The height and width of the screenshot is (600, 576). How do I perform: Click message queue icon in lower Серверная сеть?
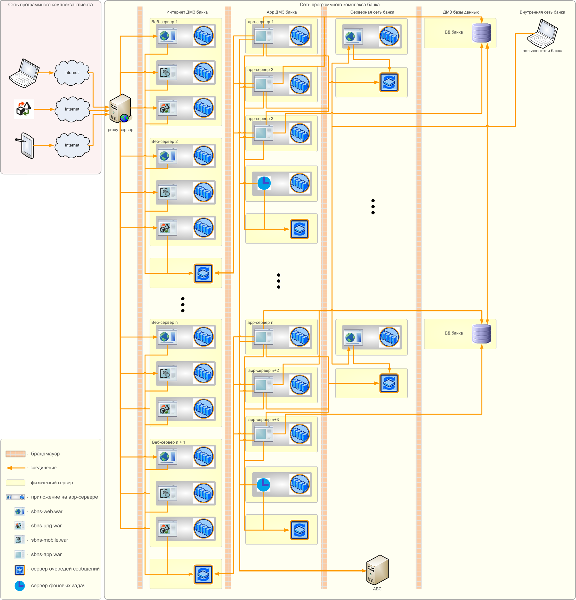[x=389, y=383]
